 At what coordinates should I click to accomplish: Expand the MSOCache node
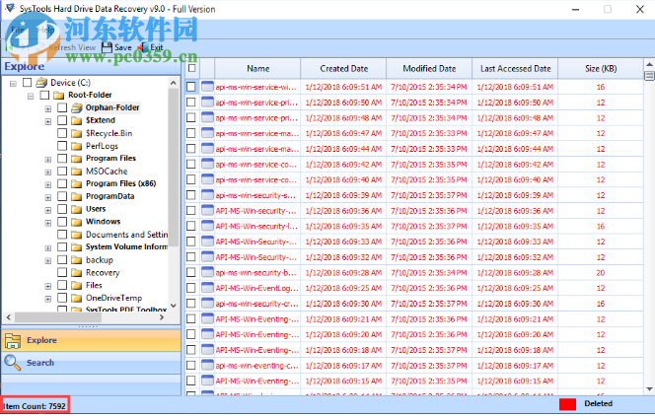[48, 172]
